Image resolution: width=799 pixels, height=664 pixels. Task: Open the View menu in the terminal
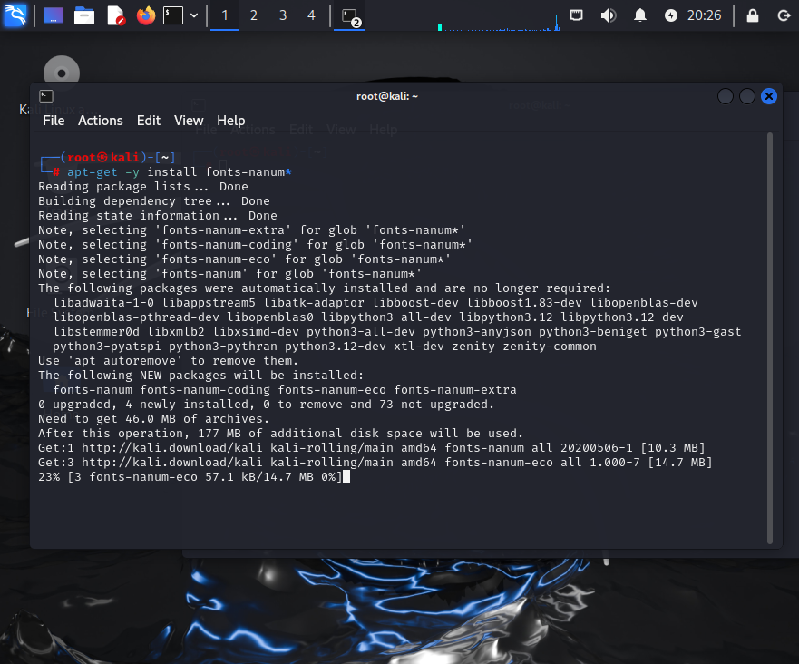point(189,121)
